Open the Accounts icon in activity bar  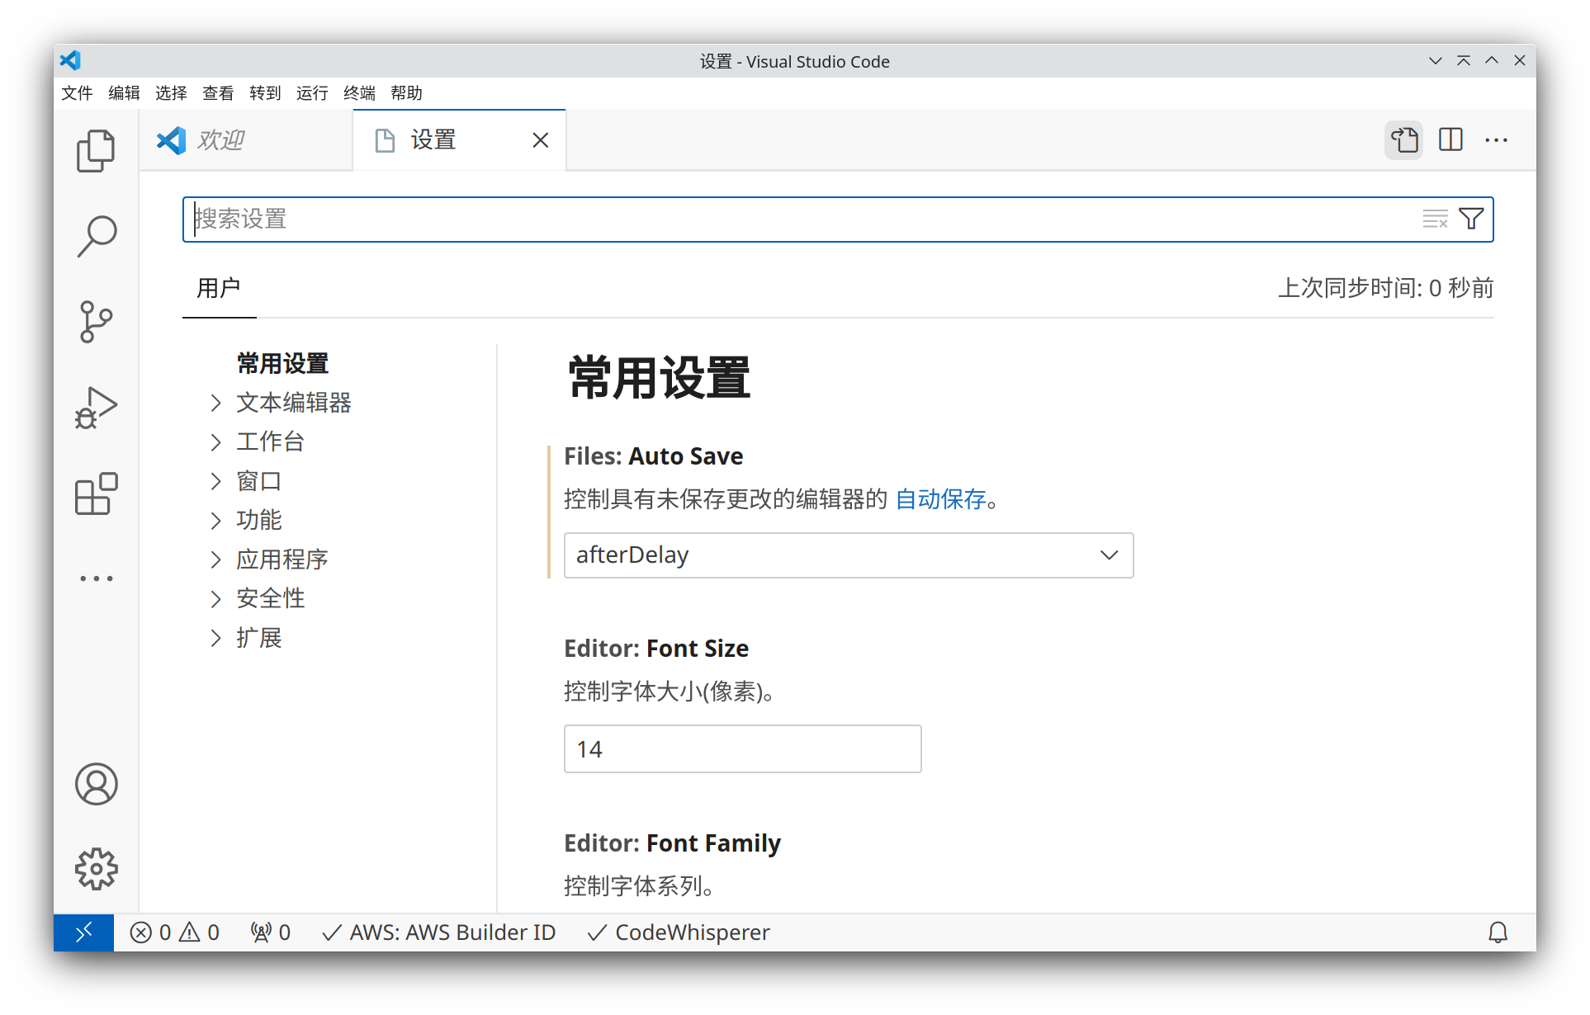pyautogui.click(x=96, y=785)
